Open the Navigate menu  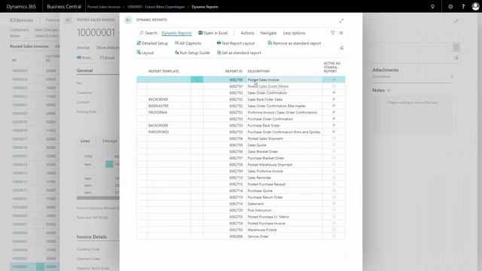[x=268, y=33]
